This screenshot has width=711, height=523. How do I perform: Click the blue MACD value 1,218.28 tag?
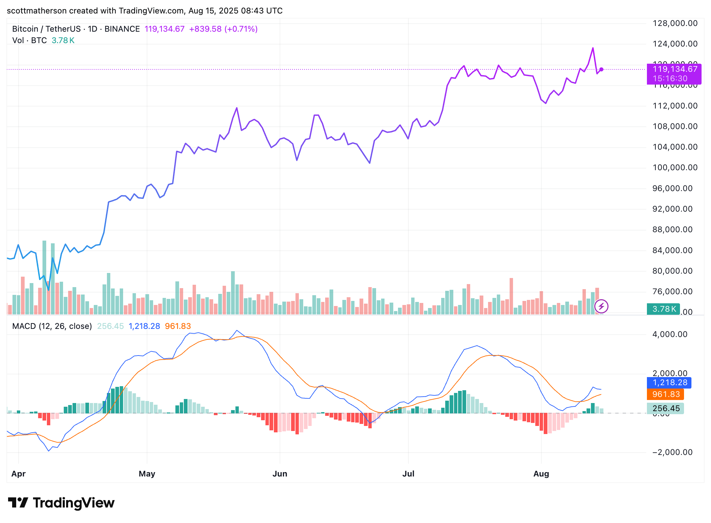(669, 382)
